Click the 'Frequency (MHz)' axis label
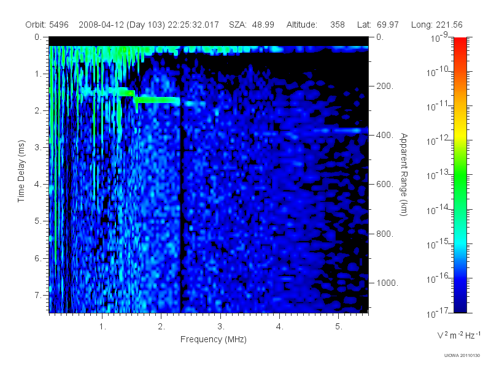Image resolution: width=491 pixels, height=368 pixels. [x=213, y=339]
